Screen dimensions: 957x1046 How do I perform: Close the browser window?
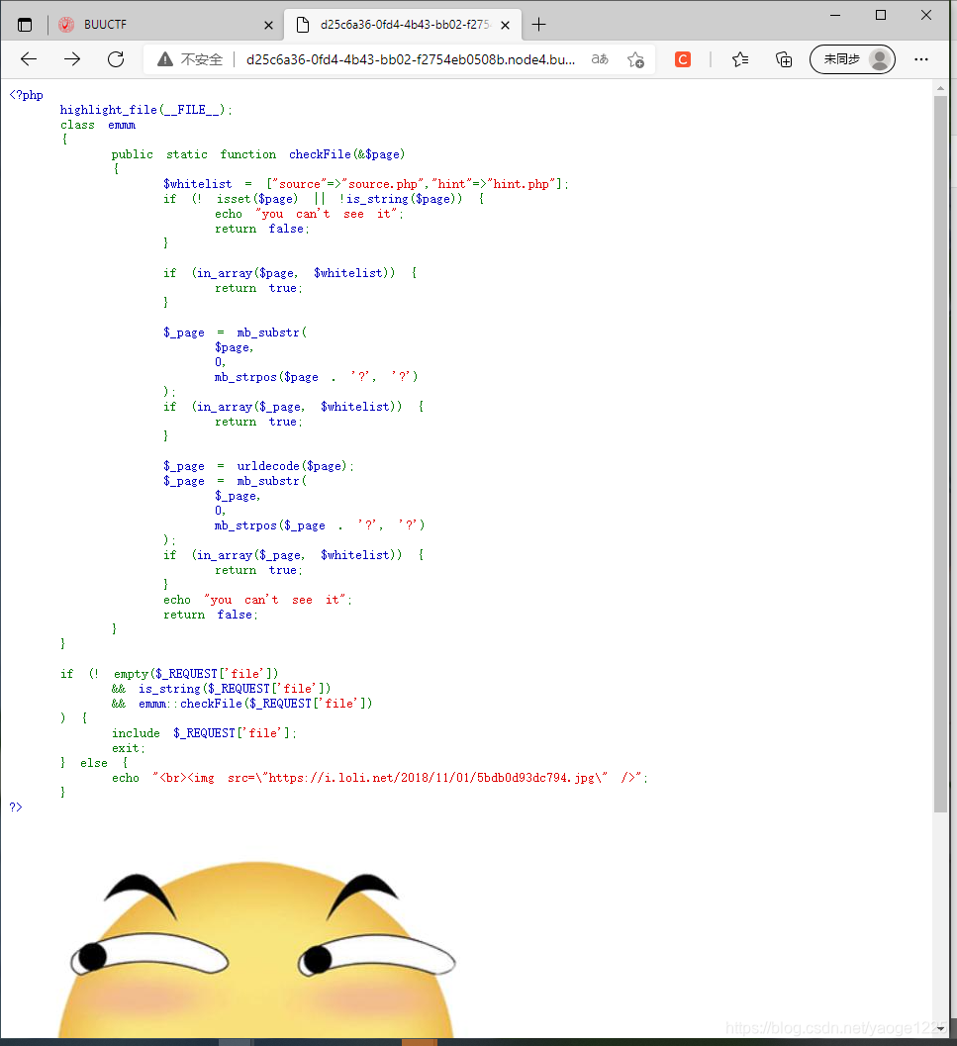tap(926, 15)
